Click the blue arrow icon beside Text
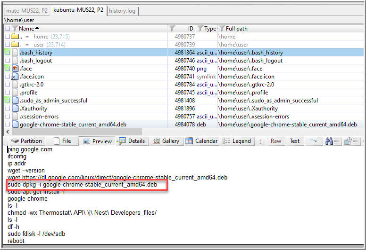The height and width of the screenshot is (250, 366). pos(313,141)
